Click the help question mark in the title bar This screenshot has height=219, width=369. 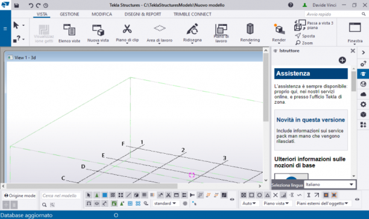tap(291, 5)
